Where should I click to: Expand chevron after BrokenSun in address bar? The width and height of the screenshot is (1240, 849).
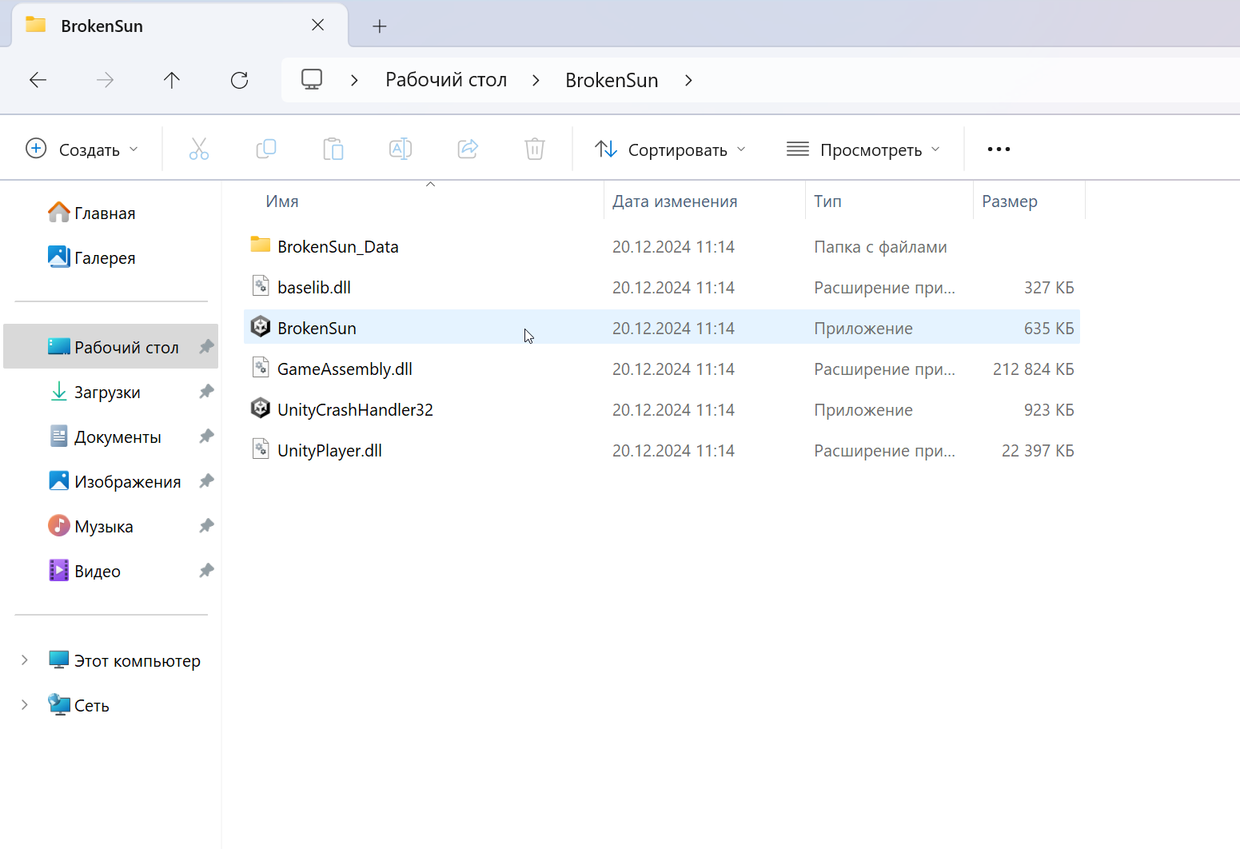[x=688, y=80]
